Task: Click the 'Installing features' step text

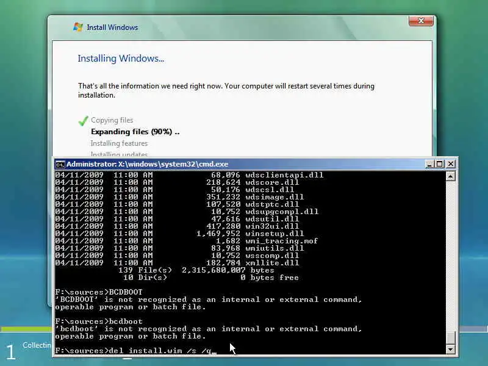Action: 119,143
